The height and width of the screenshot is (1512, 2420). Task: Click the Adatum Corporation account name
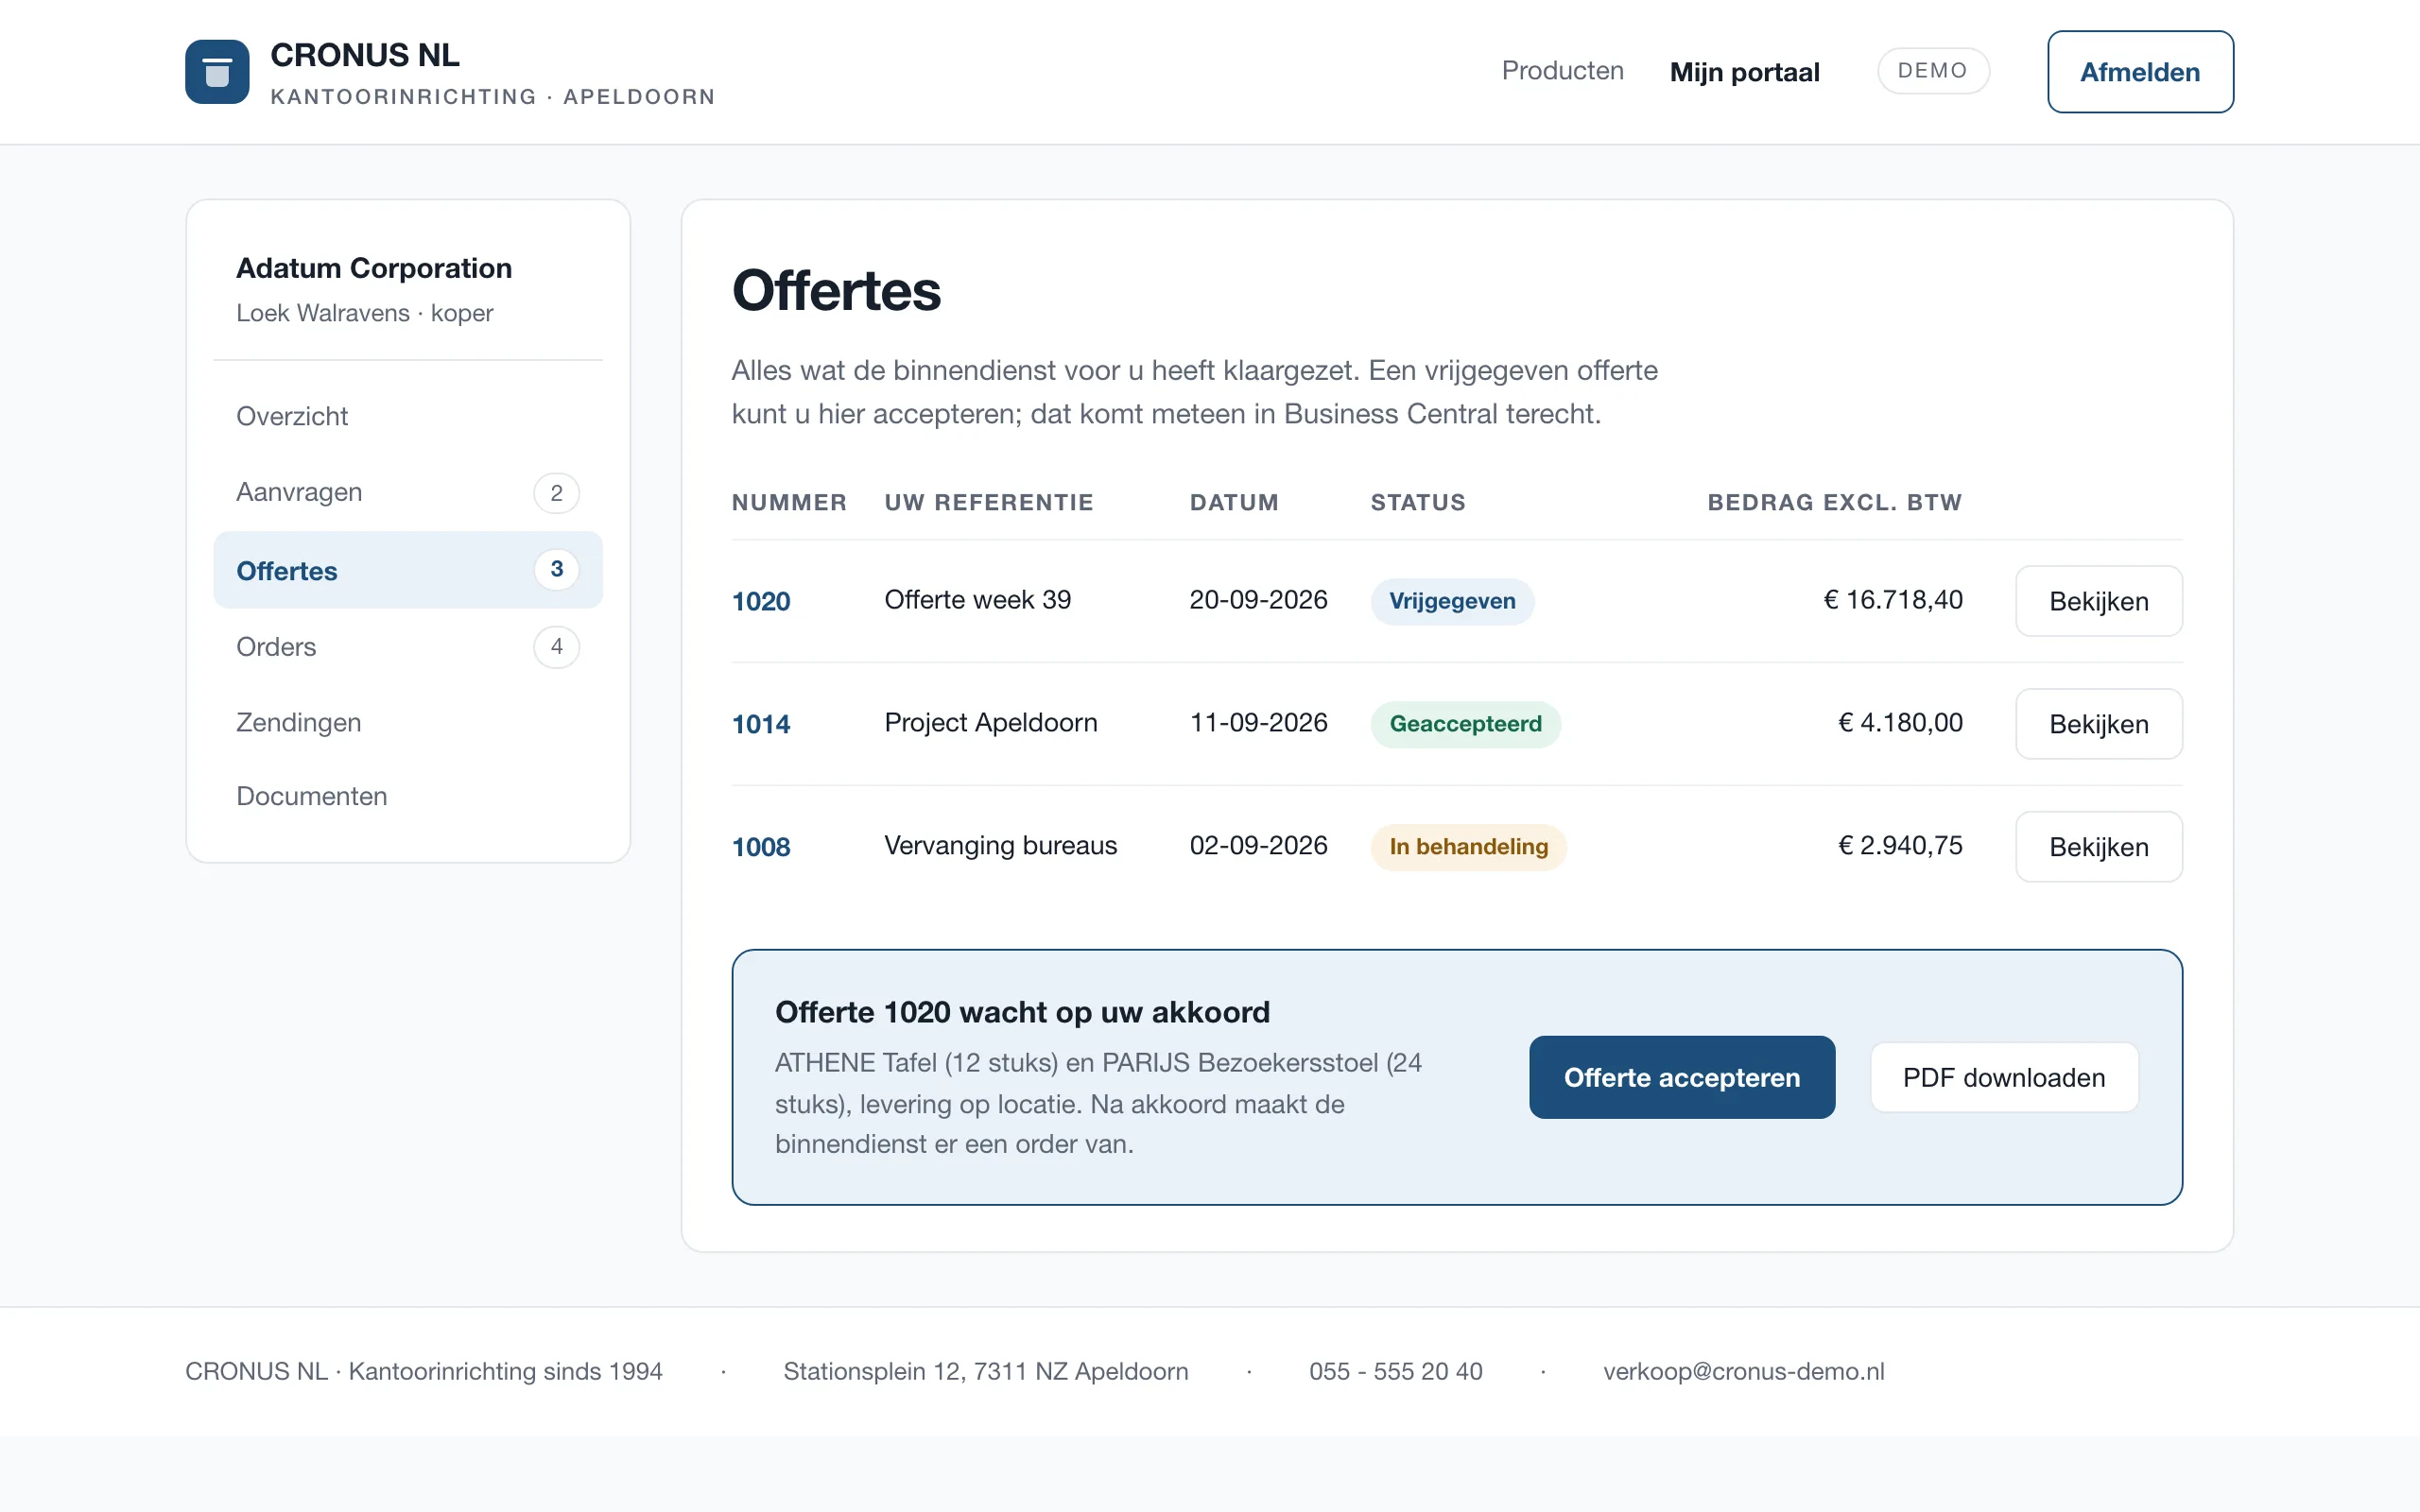374,268
